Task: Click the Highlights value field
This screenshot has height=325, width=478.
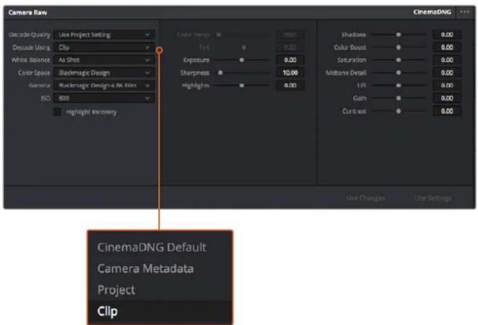Action: pyautogui.click(x=290, y=85)
